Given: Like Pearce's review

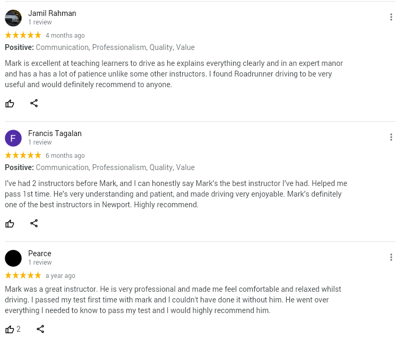Looking at the screenshot, I should click(x=10, y=329).
